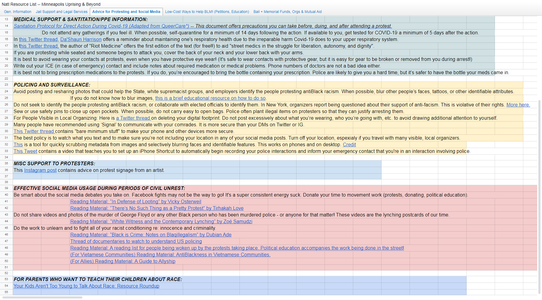Go to the Bail + Memorial Funds, Orgs & Mutual Aid tab
This screenshot has height=300, width=542.
pyautogui.click(x=287, y=12)
